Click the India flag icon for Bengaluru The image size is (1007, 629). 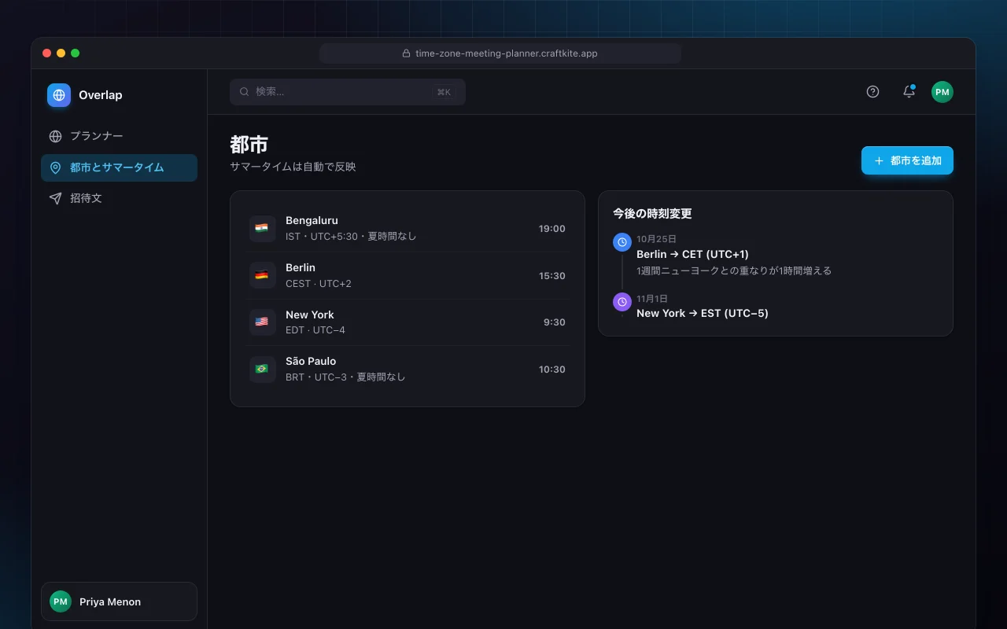click(x=262, y=229)
